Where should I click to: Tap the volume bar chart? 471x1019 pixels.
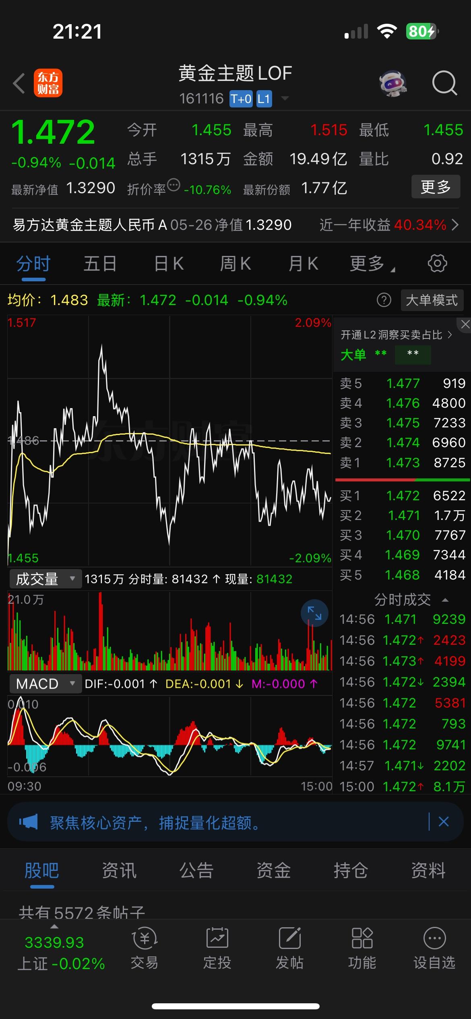pos(169,631)
